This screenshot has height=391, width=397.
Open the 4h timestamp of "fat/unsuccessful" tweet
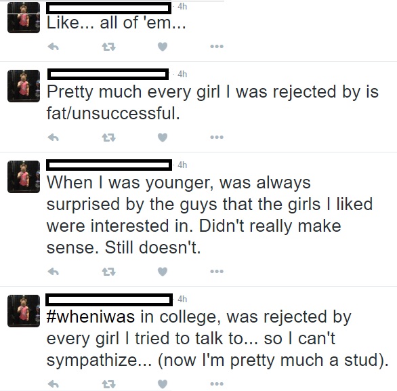coord(182,74)
